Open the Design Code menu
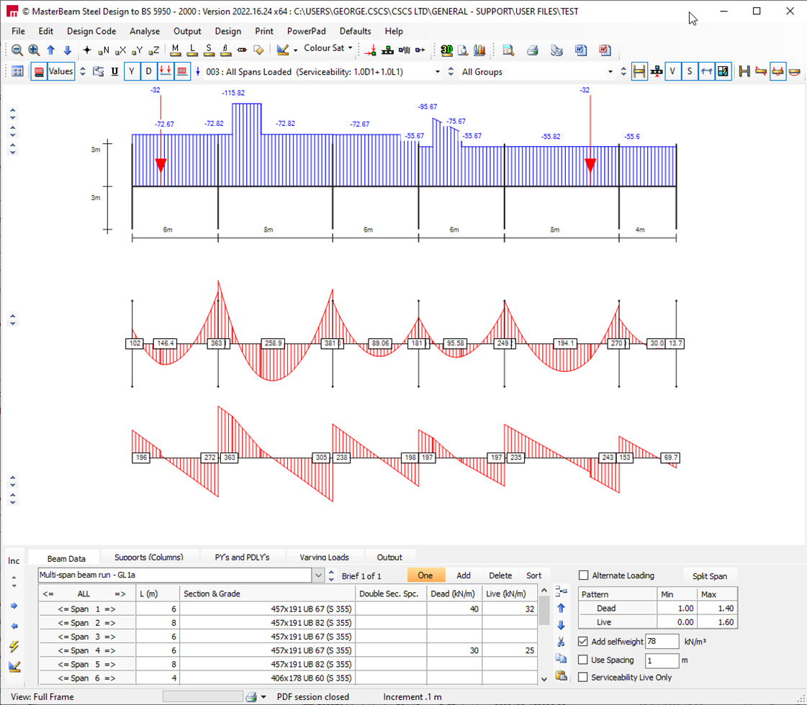This screenshot has width=807, height=705. click(x=91, y=32)
